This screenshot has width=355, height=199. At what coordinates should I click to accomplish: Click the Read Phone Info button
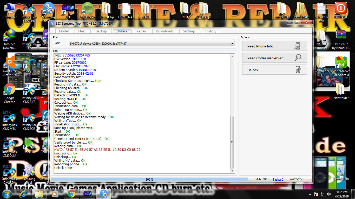[274, 46]
